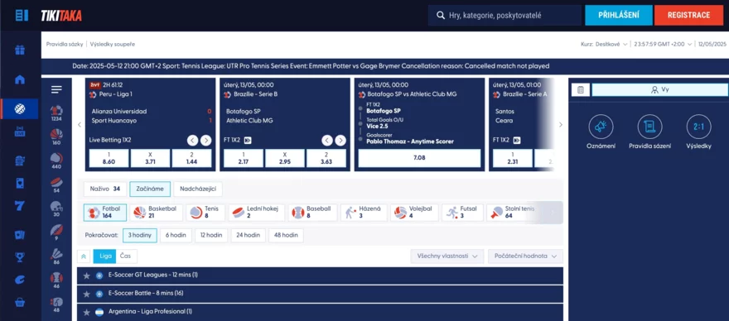Open the gift box promotions icon in sidebar

[x=20, y=50]
